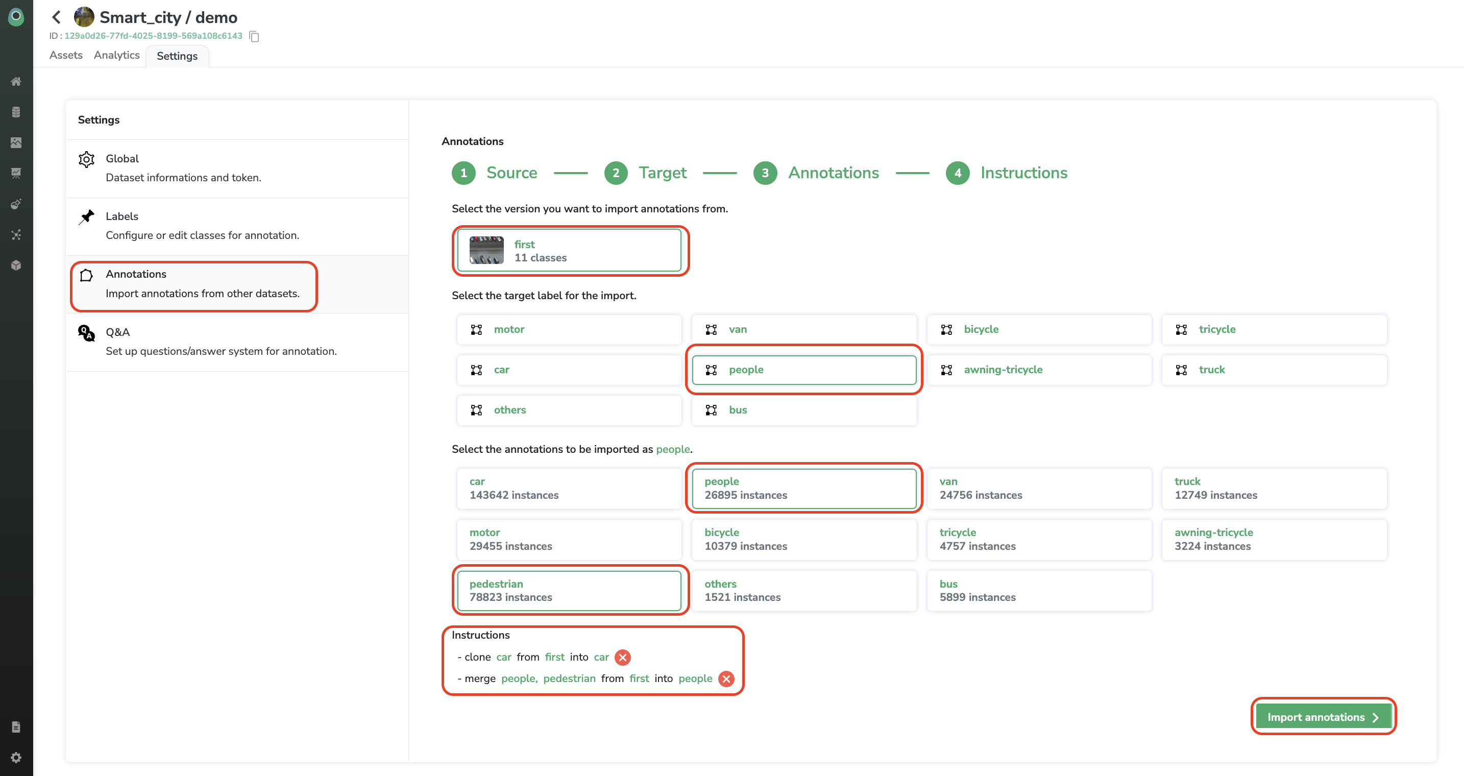Open the home icon in left sidebar
The height and width of the screenshot is (776, 1464).
[16, 81]
